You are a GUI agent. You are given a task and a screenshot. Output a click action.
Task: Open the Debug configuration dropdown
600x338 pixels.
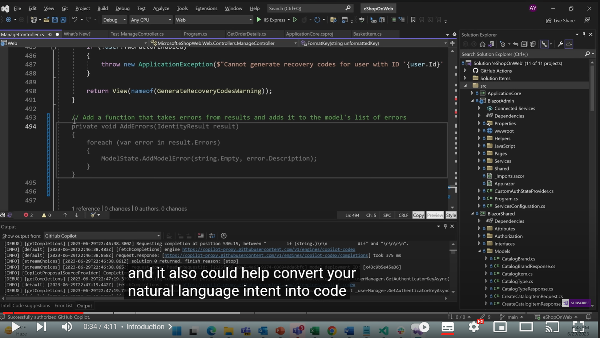point(114,20)
